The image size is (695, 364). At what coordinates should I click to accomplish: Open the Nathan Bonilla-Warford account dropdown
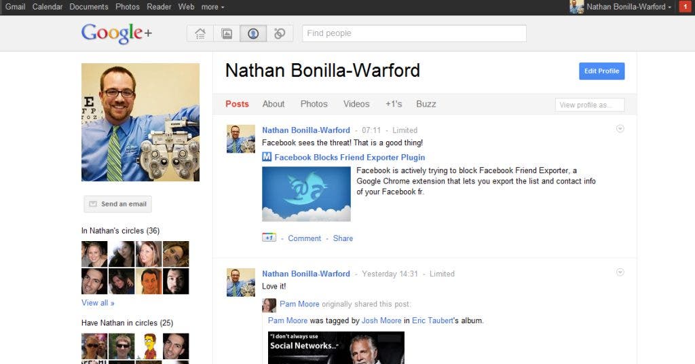tap(628, 7)
